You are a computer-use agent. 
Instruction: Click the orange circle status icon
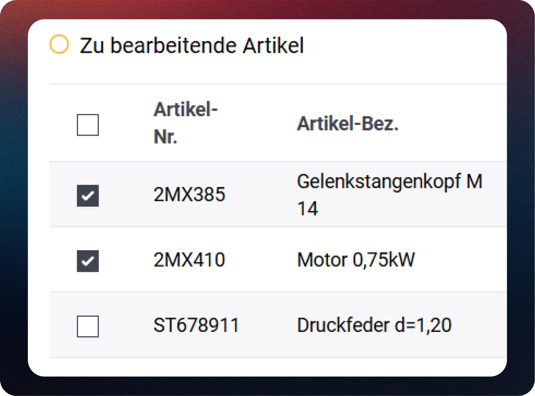pyautogui.click(x=59, y=44)
